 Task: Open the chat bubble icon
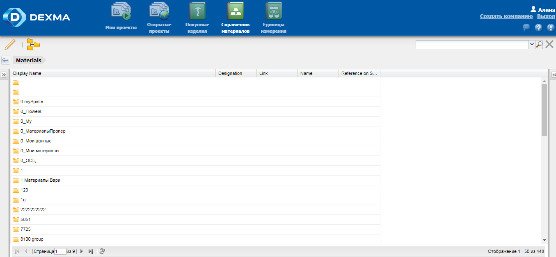point(526,27)
